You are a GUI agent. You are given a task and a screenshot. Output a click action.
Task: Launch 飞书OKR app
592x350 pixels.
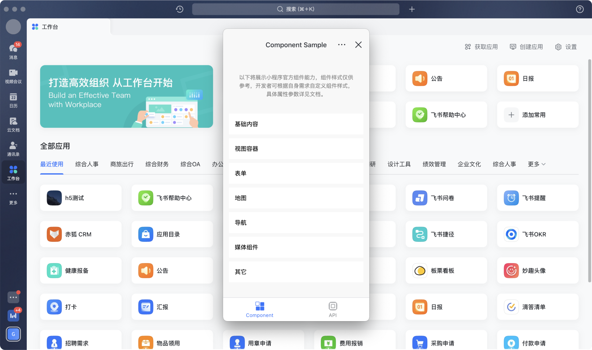click(x=538, y=234)
